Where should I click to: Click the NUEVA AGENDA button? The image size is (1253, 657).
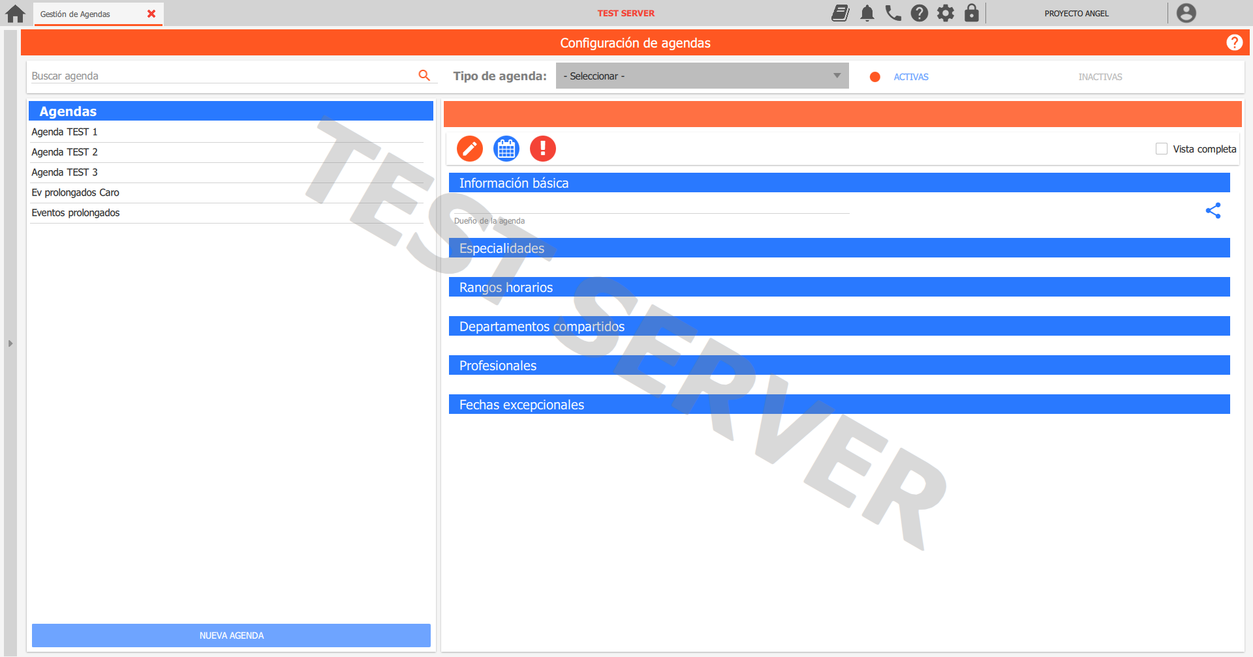point(231,635)
